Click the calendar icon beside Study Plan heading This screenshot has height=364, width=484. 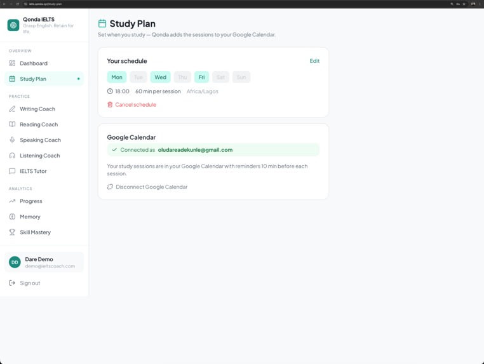tap(102, 24)
